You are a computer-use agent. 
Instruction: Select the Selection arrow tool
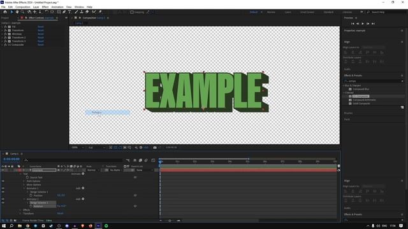(x=11, y=12)
